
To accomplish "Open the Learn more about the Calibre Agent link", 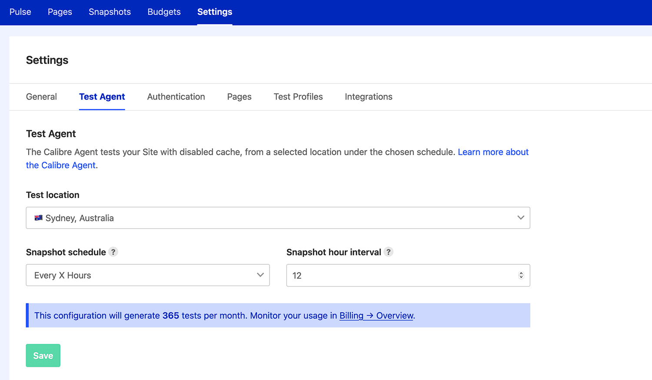I will [493, 152].
